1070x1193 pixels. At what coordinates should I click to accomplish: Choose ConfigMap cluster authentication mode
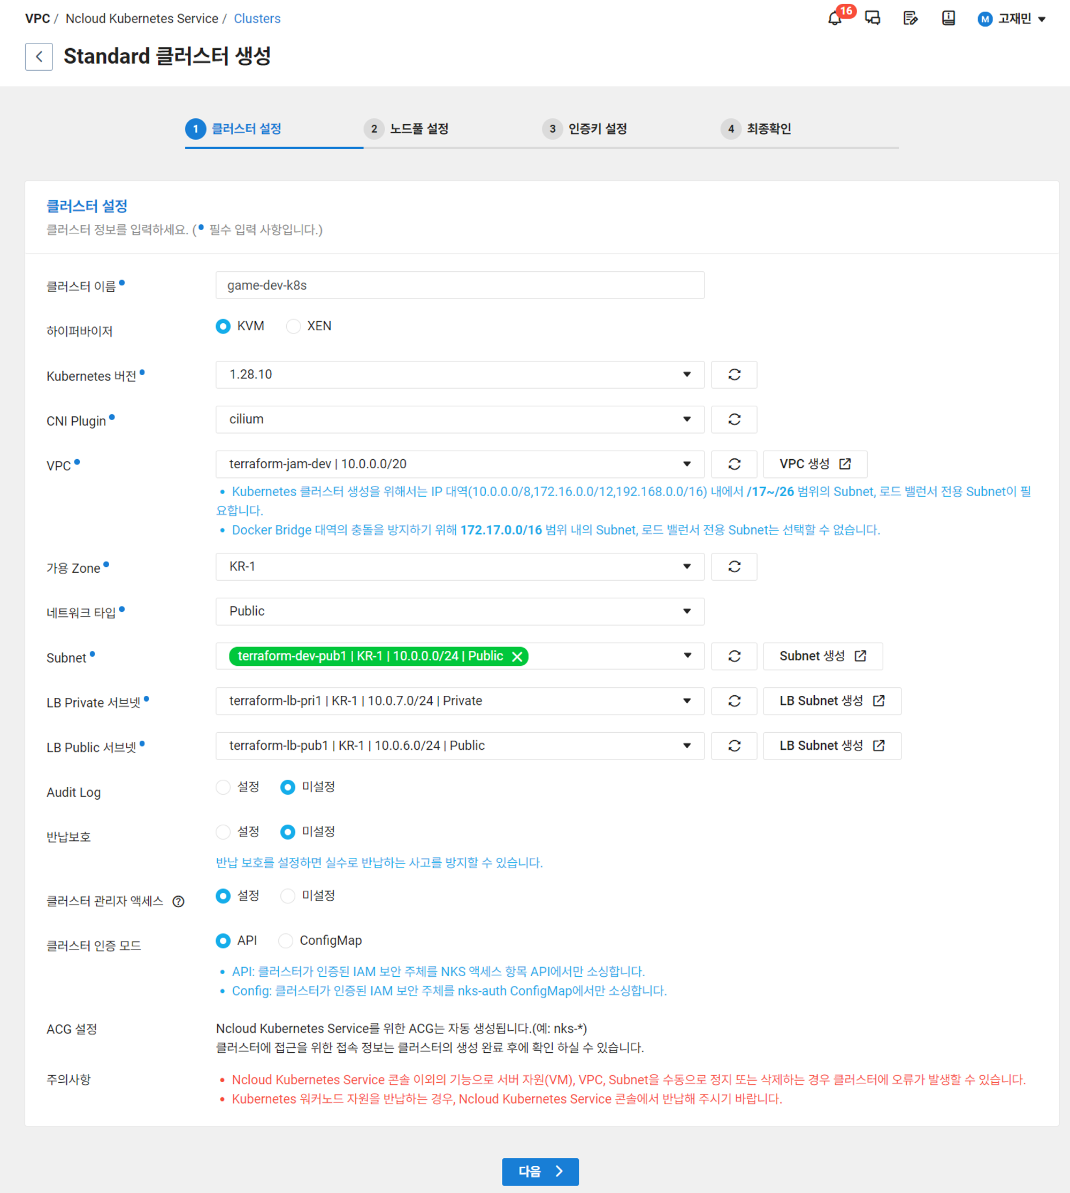286,940
